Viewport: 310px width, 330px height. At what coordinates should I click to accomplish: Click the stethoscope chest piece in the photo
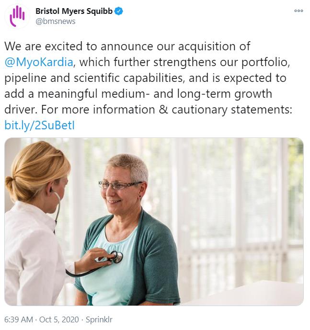click(116, 257)
